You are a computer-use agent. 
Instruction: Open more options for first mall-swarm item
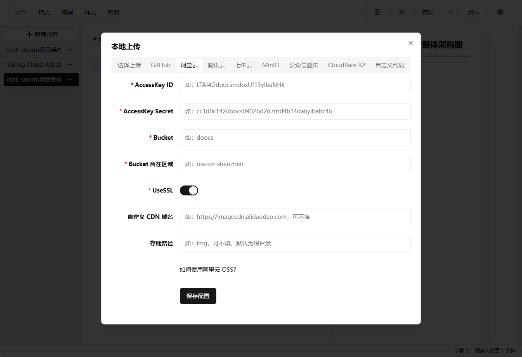[70, 50]
